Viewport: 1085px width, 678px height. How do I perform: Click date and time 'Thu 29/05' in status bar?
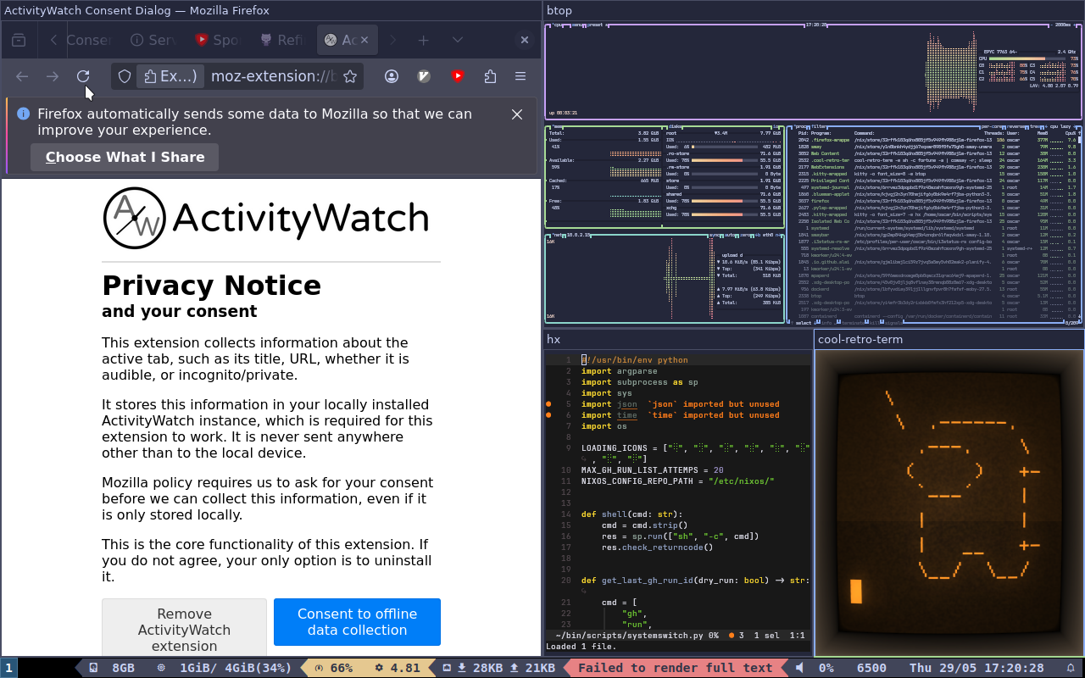click(976, 668)
